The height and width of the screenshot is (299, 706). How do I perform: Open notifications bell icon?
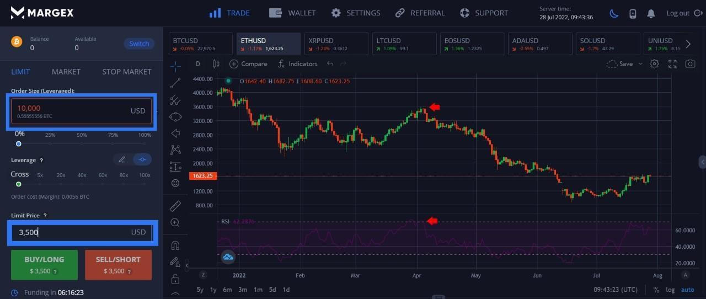(x=651, y=13)
